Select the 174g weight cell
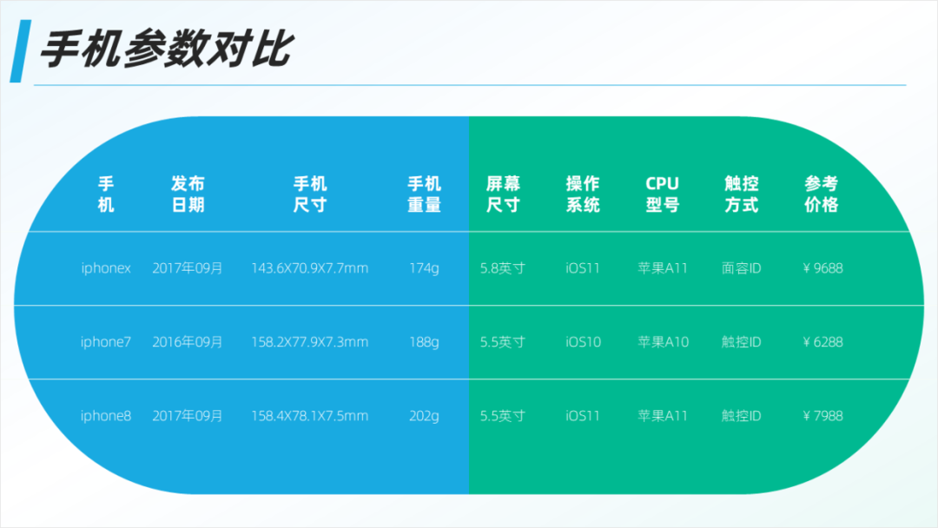Image resolution: width=938 pixels, height=528 pixels. coord(424,268)
